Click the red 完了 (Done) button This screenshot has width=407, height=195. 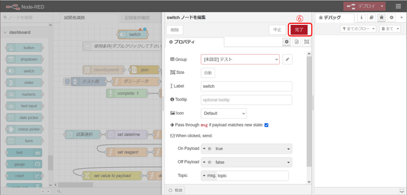click(x=299, y=30)
